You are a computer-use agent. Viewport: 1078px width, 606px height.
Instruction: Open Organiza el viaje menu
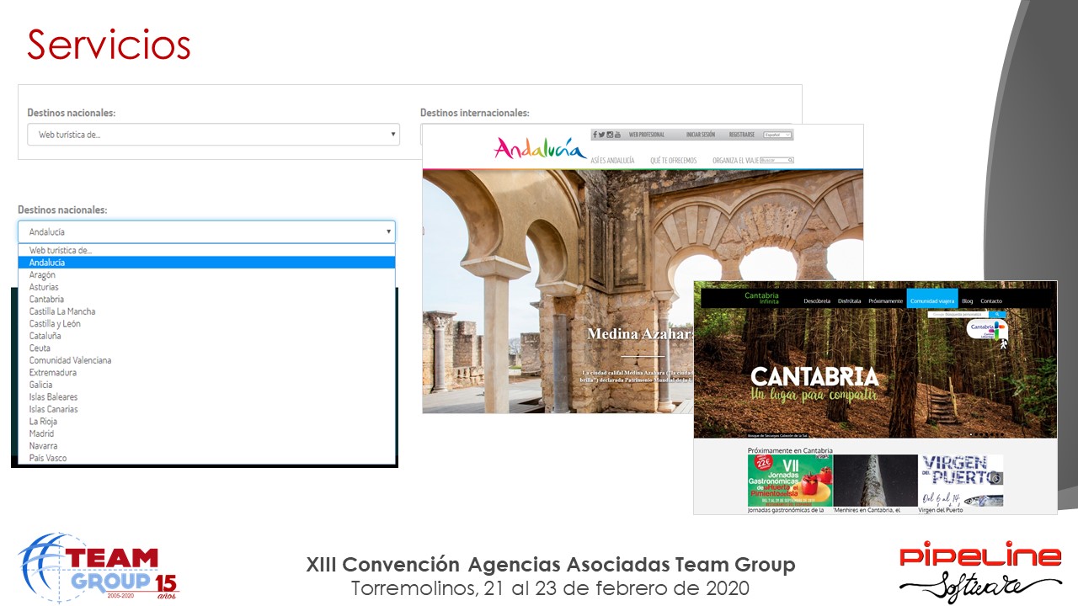coord(735,161)
